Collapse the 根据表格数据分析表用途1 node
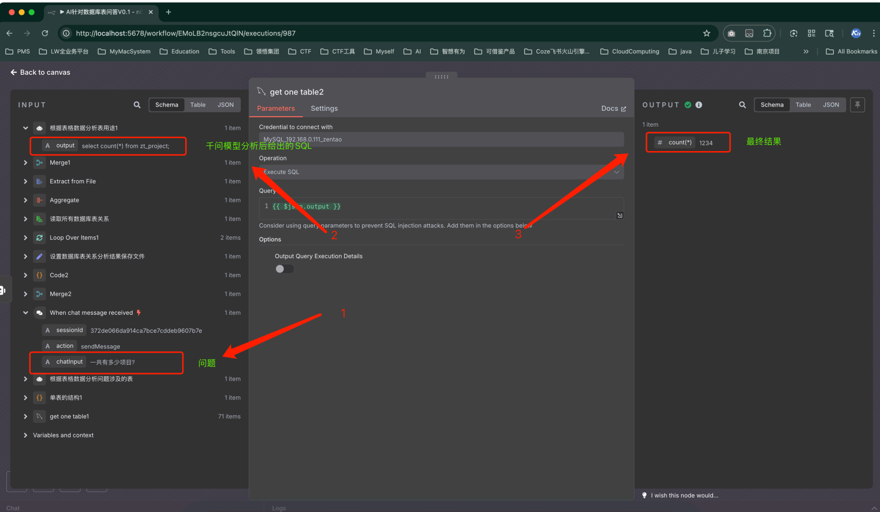This screenshot has width=880, height=512. tap(25, 128)
